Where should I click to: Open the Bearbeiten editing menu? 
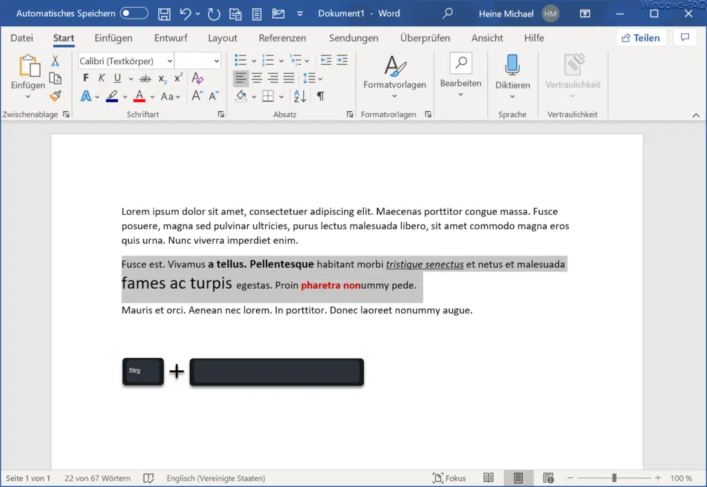pyautogui.click(x=461, y=75)
